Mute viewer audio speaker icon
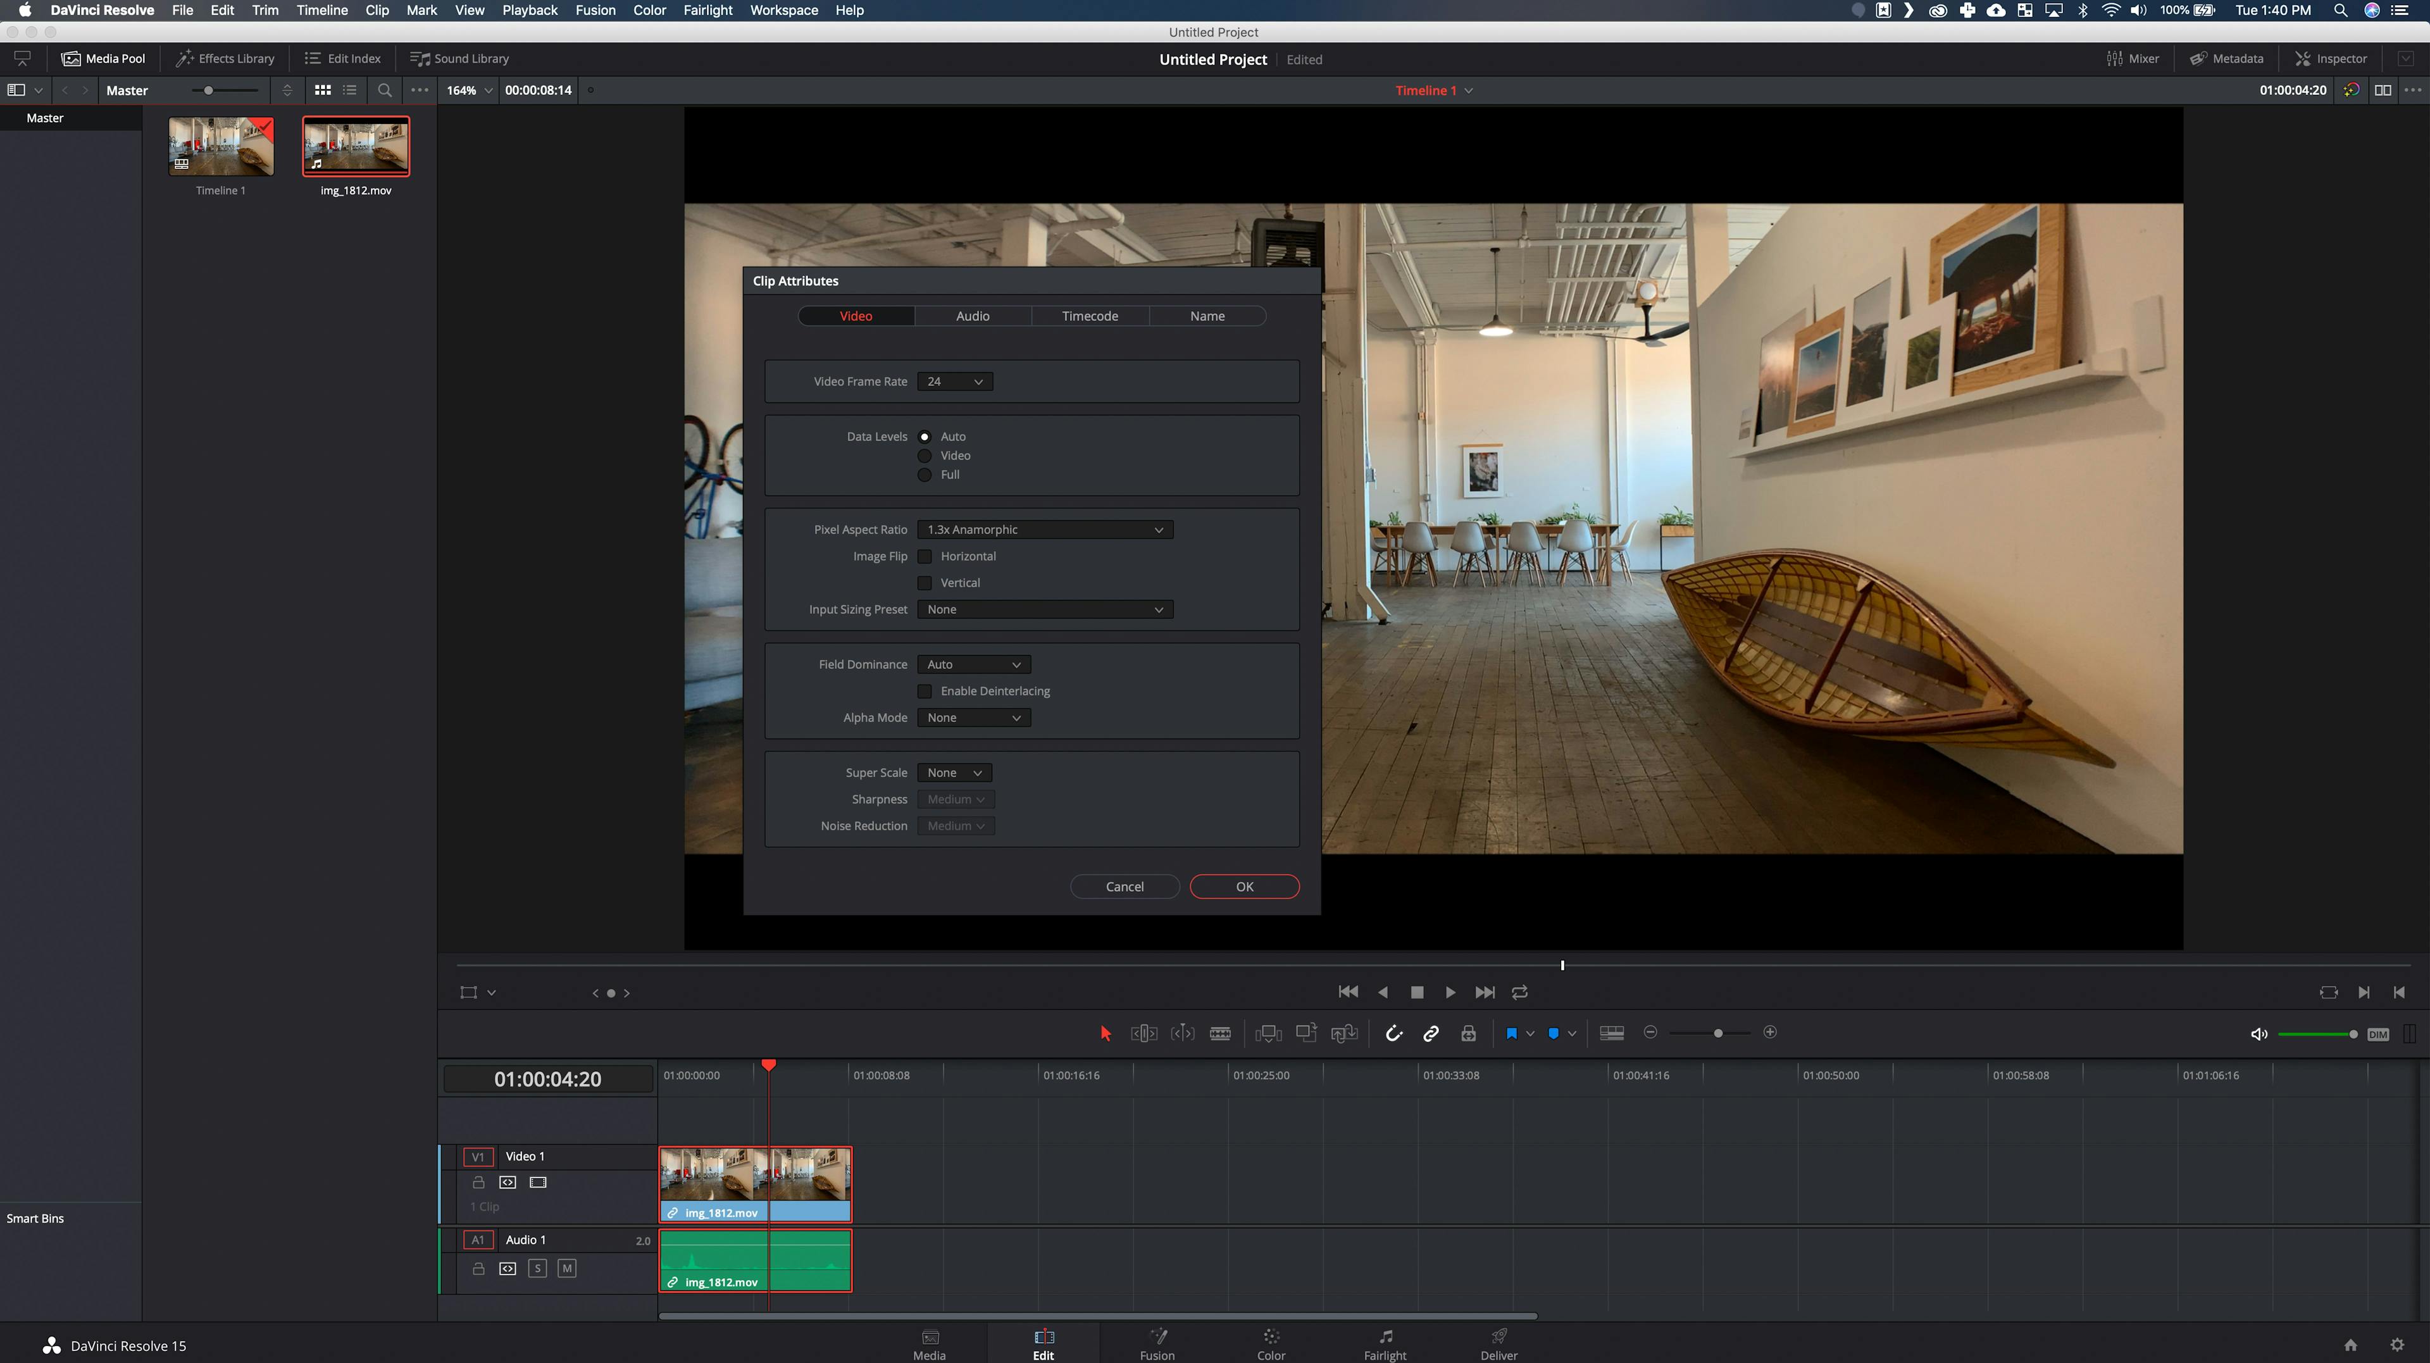This screenshot has width=2430, height=1363. pos(2259,1034)
